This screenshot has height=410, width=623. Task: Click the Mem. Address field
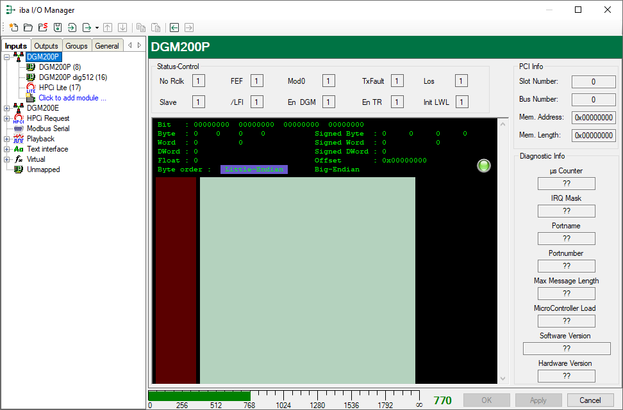tap(594, 117)
